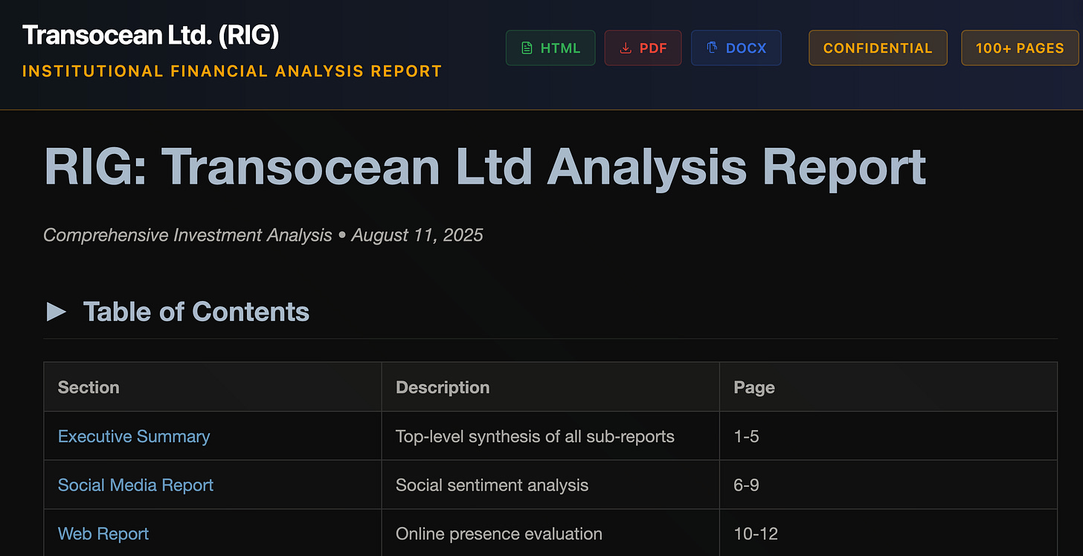Click the DOCX copy icon
Image resolution: width=1083 pixels, height=556 pixels.
(x=712, y=48)
